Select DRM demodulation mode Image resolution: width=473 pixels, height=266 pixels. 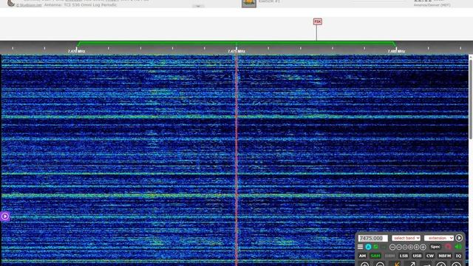coord(389,256)
